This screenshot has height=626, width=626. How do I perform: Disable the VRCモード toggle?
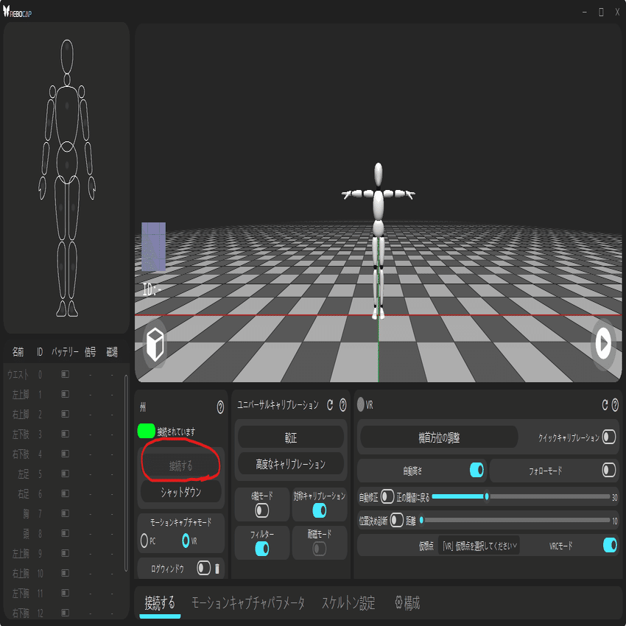(610, 545)
